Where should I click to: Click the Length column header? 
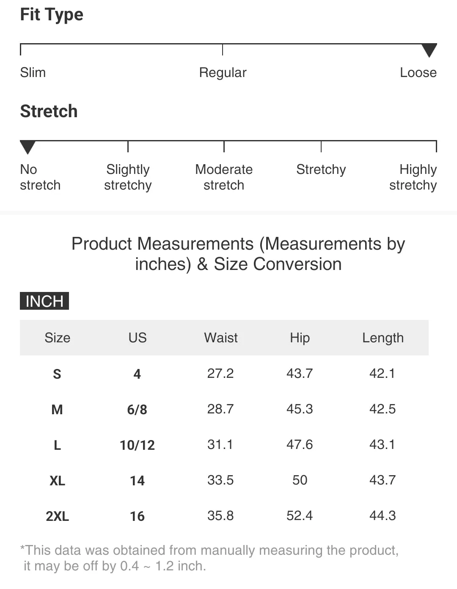click(383, 338)
